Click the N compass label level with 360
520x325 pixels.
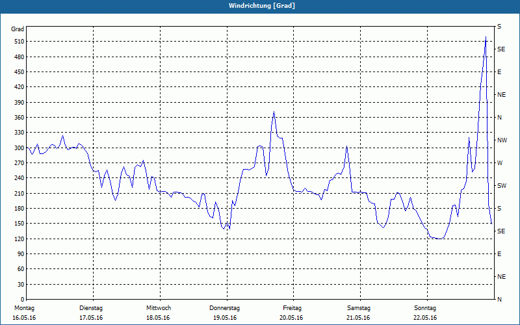[500, 118]
